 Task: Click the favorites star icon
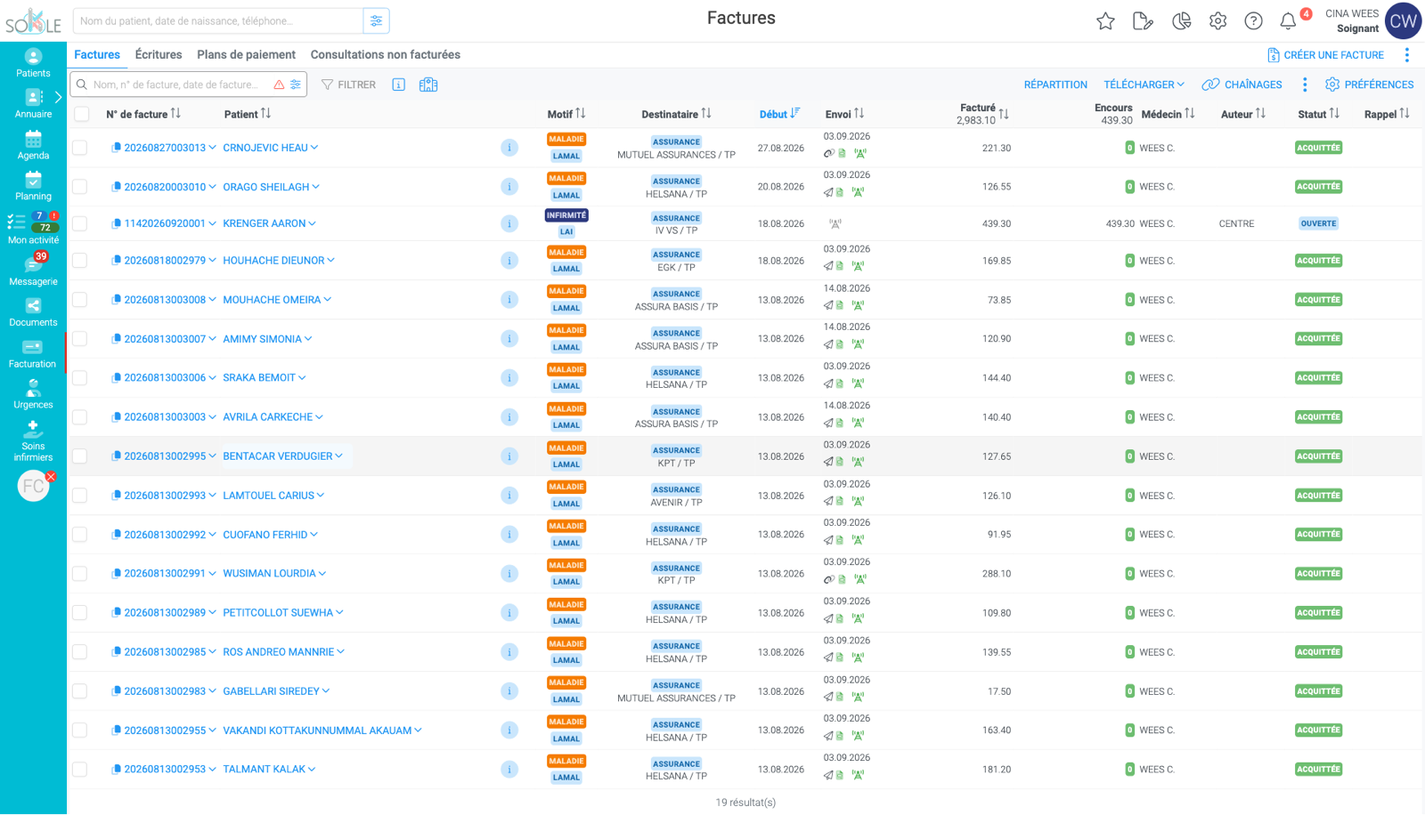(x=1105, y=20)
